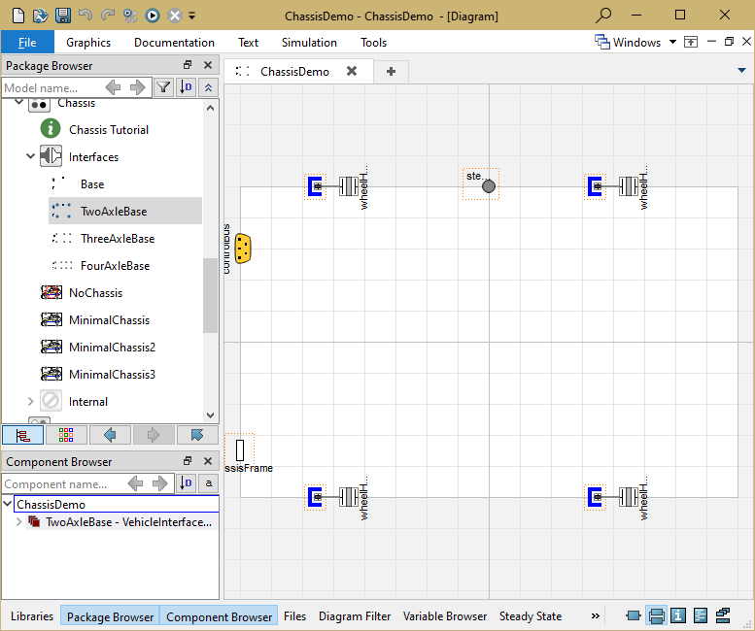Toggle the Component Browser panel button
The image size is (755, 631).
219,616
